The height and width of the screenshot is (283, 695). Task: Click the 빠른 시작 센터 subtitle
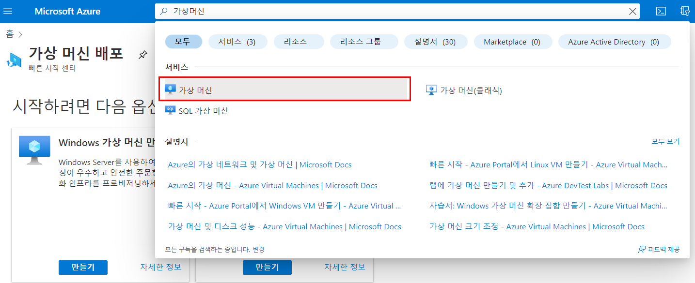point(52,68)
